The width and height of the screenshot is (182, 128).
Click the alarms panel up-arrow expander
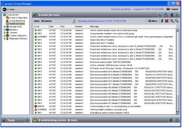tap(177, 120)
